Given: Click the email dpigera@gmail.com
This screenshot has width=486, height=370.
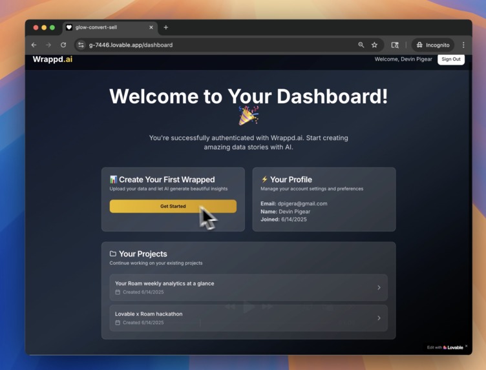Looking at the screenshot, I should 302,204.
